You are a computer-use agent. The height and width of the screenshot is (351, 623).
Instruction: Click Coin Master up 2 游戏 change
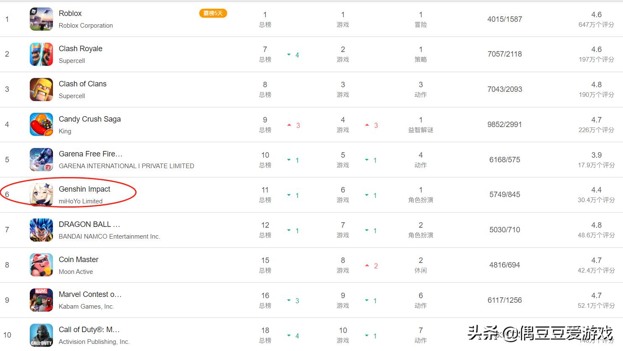(x=371, y=266)
